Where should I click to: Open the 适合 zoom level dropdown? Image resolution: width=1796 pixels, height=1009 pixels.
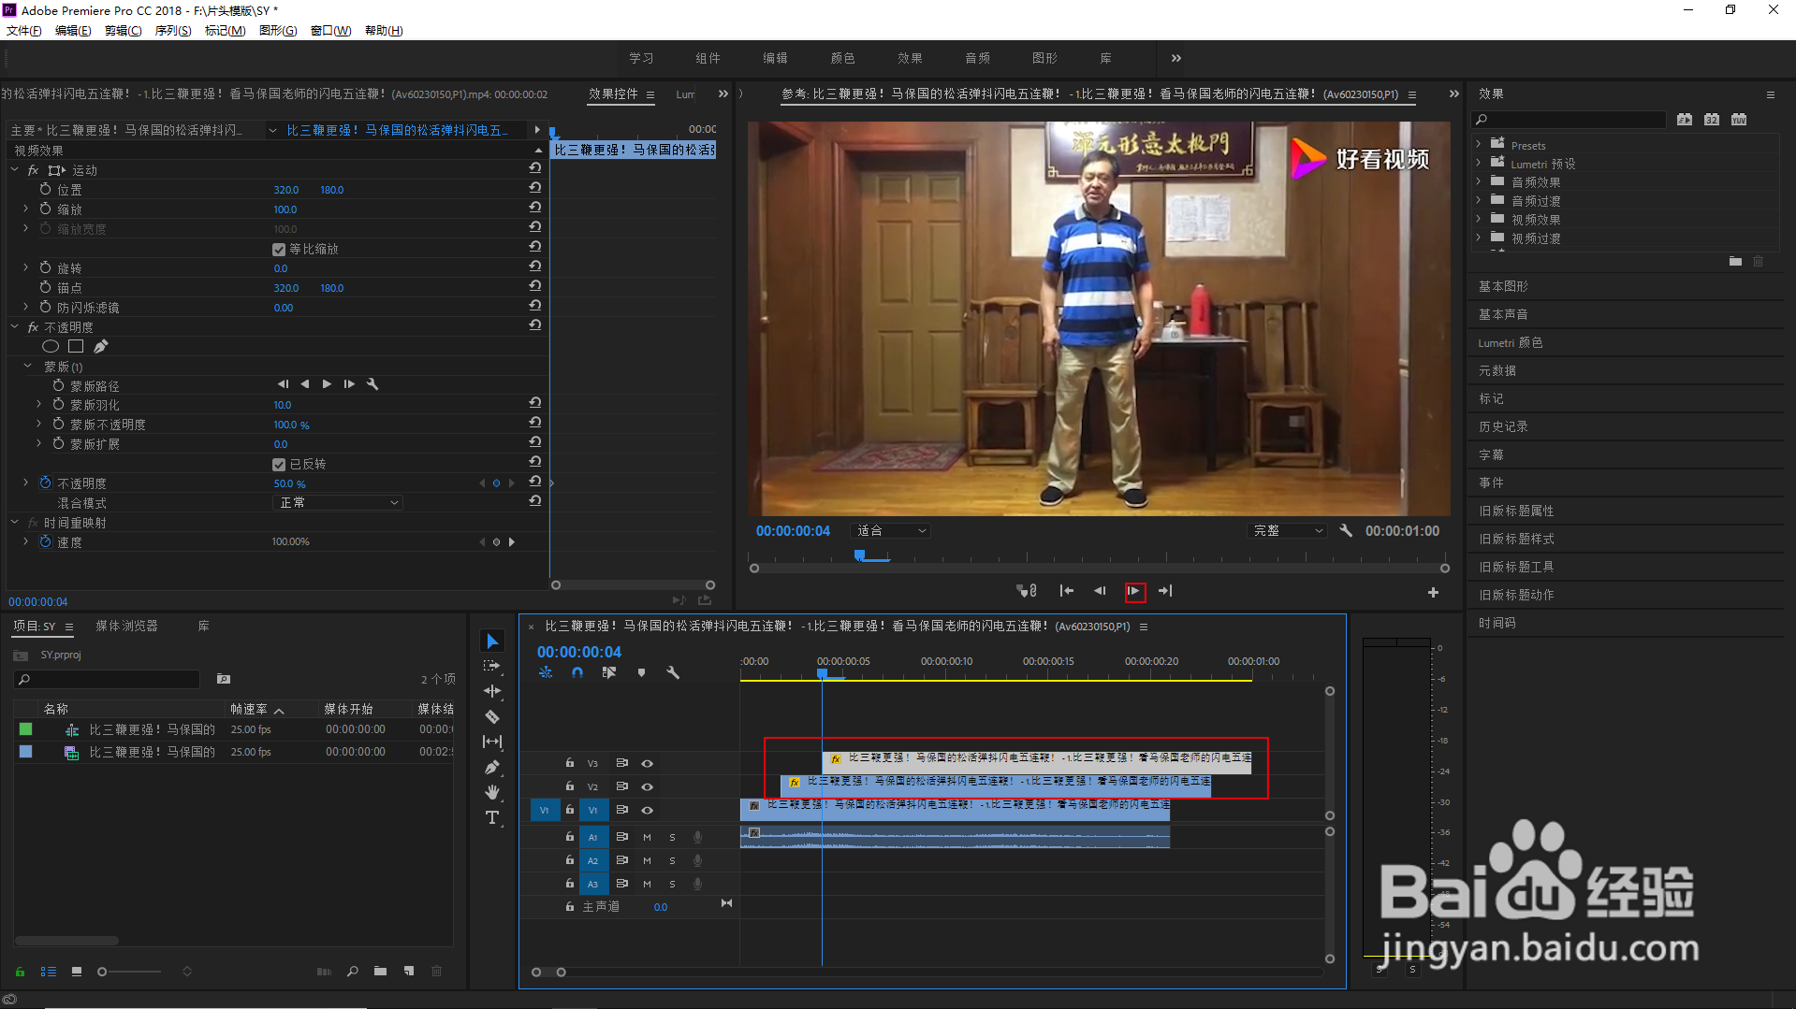(890, 531)
